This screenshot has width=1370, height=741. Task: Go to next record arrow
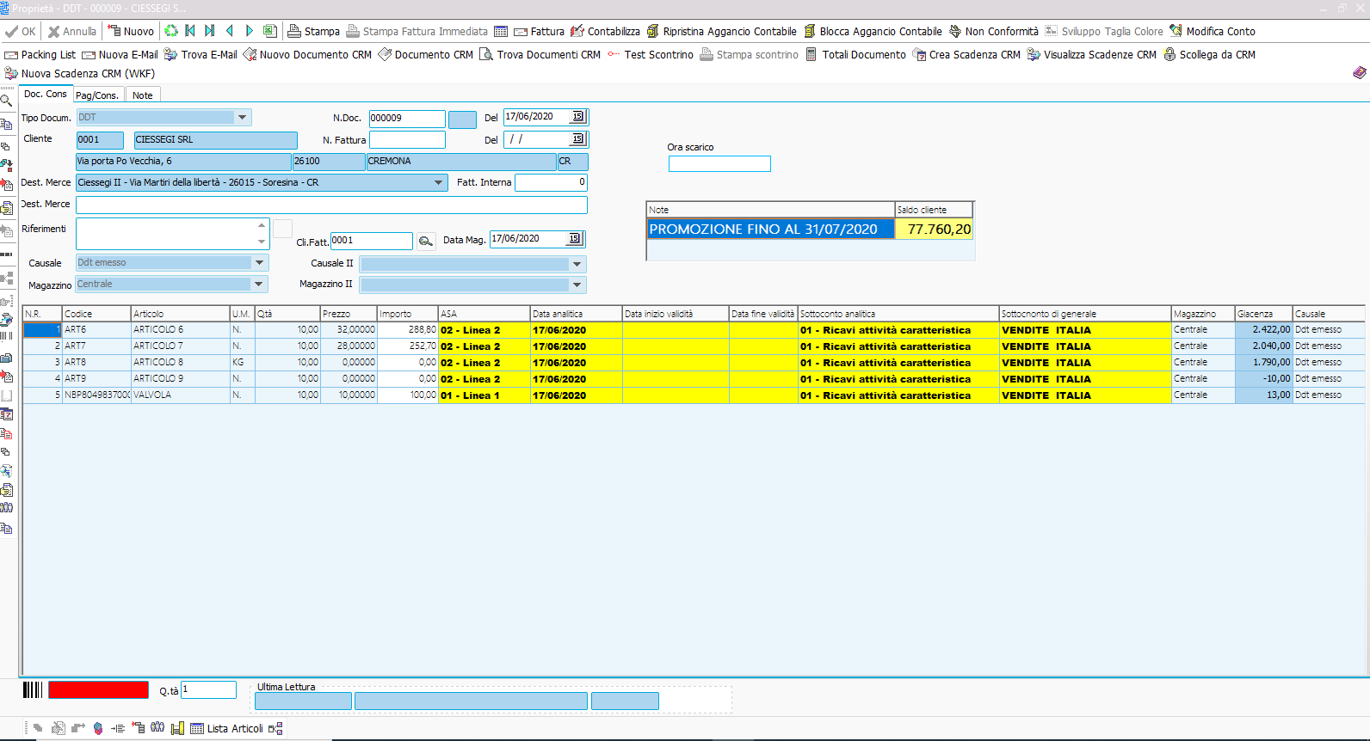coord(249,31)
